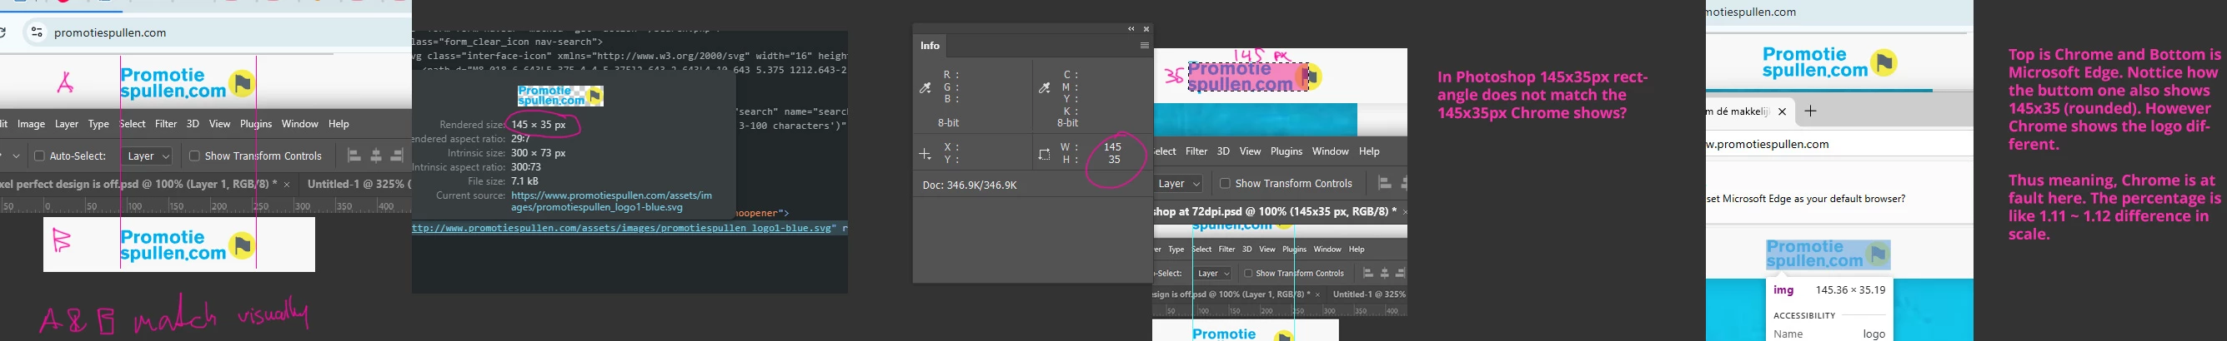Click align horizontal centers icon in Auto-Select options bar

[376, 156]
